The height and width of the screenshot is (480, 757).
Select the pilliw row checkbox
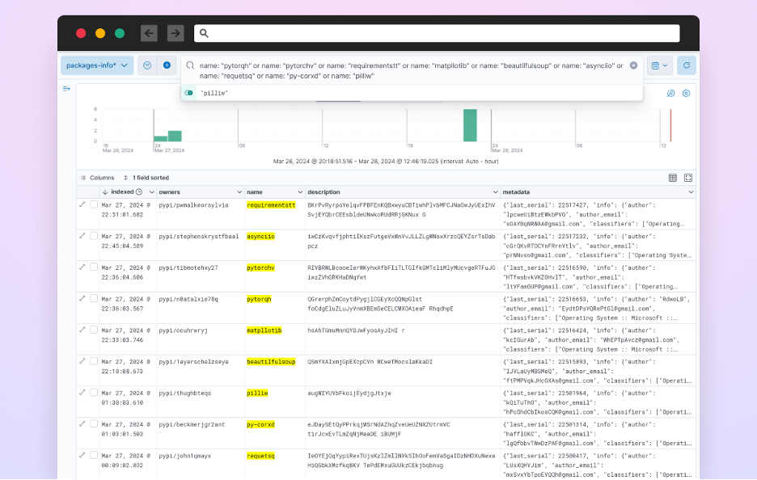(x=94, y=393)
